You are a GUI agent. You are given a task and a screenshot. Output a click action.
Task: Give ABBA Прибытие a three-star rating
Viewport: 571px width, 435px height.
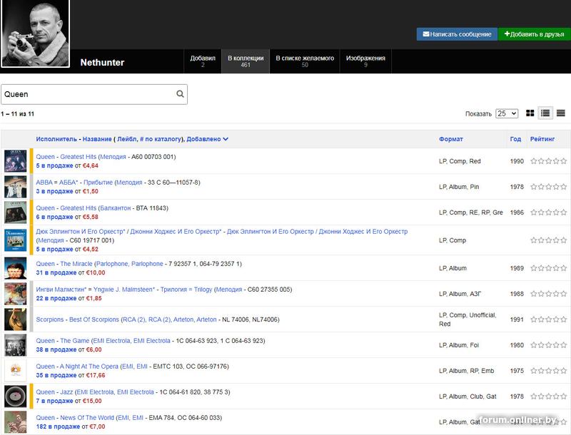click(550, 187)
